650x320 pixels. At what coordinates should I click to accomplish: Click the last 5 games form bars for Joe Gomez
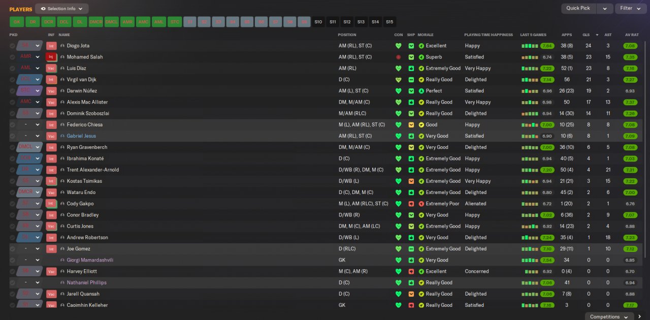tap(530, 249)
